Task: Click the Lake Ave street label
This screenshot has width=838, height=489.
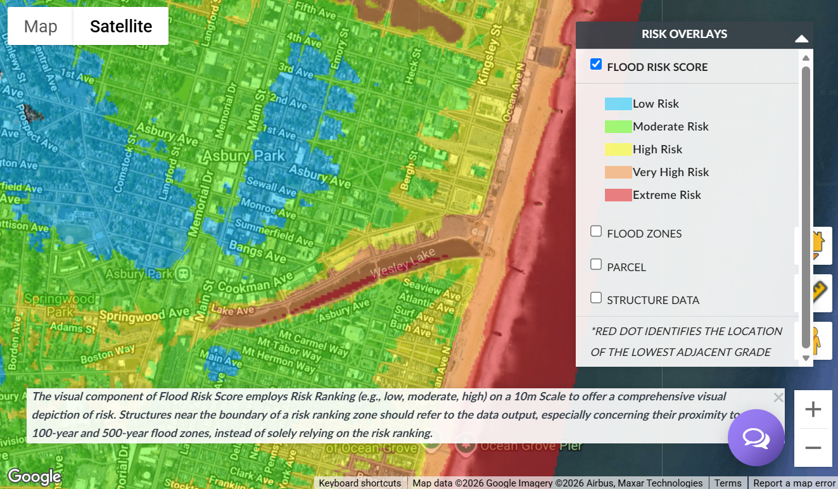Action: pyautogui.click(x=233, y=310)
